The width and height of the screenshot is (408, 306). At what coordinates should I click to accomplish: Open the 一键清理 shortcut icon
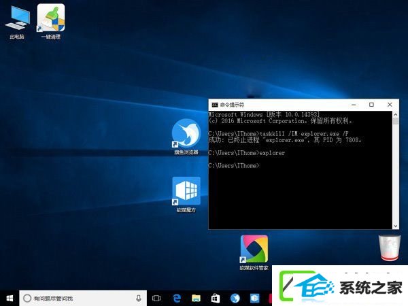(x=51, y=22)
